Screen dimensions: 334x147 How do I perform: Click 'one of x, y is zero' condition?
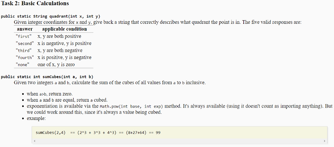coord(56,65)
